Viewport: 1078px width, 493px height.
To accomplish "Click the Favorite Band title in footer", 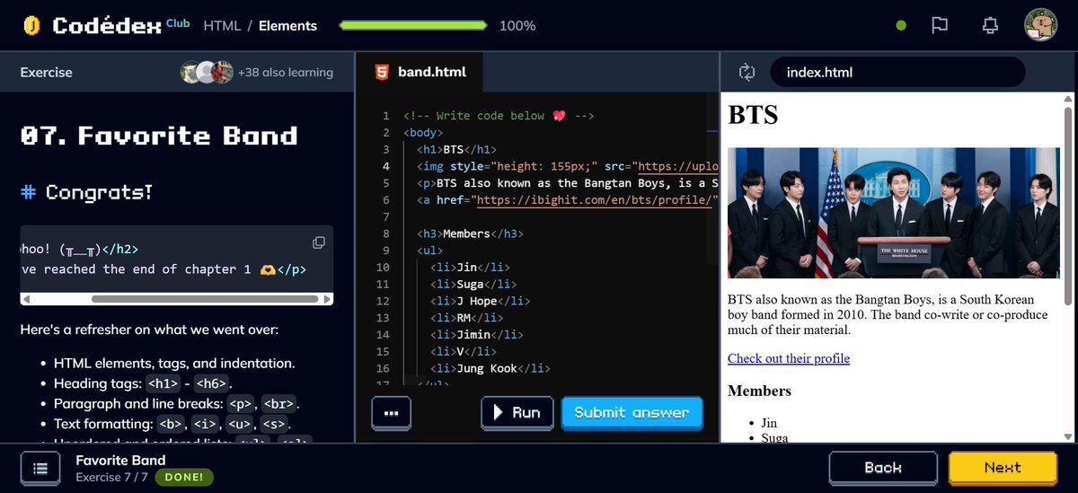I will [120, 461].
